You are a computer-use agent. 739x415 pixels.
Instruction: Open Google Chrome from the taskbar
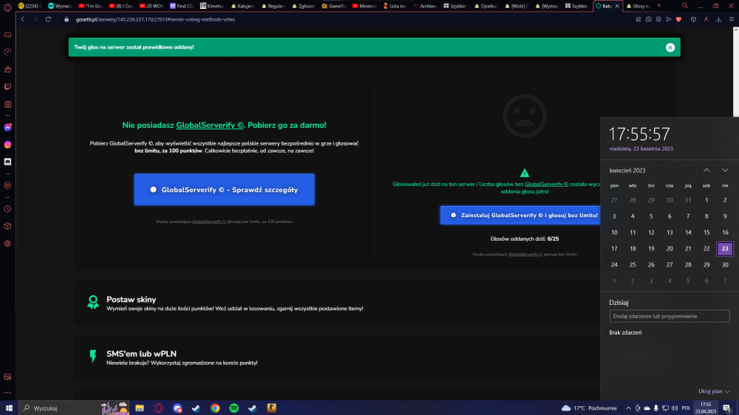click(x=215, y=408)
